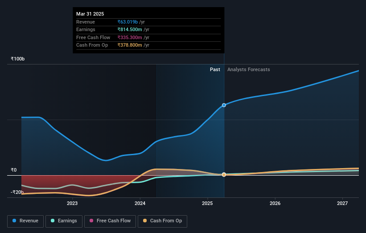366x233 pixels.
Task: Click the ₹814.500m earnings value
Action: tap(130, 29)
